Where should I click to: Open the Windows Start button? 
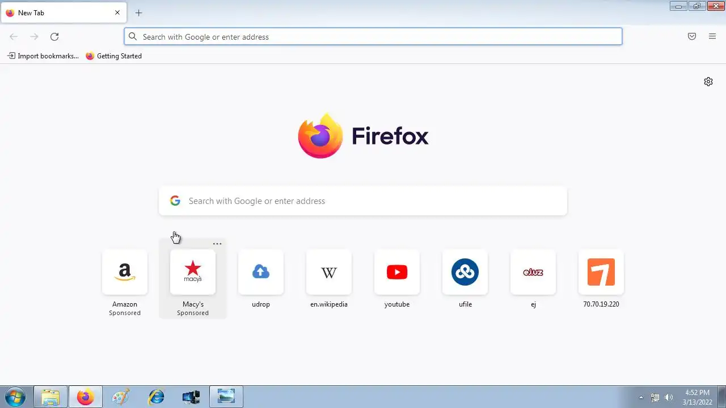coord(15,397)
